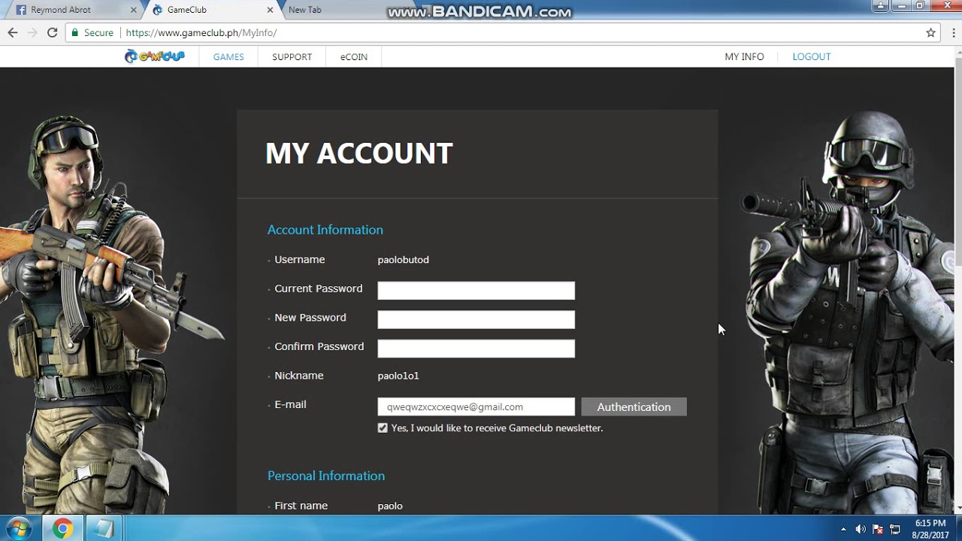The width and height of the screenshot is (962, 541).
Task: Click the New Password label
Action: pos(310,317)
